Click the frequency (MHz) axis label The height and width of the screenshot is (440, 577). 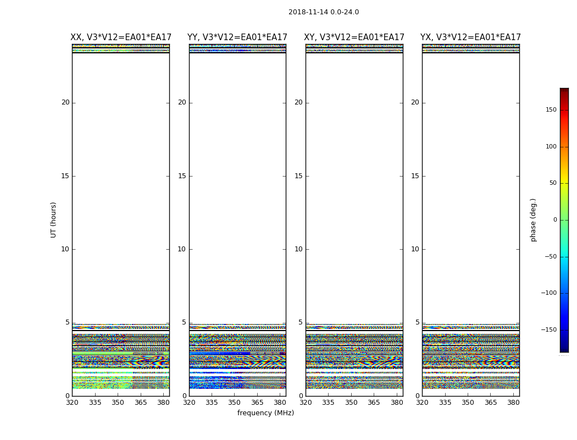pos(265,413)
